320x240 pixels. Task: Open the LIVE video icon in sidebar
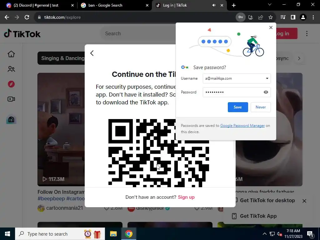click(x=11, y=99)
